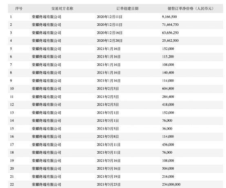Image resolution: width=226 pixels, height=188 pixels.
Task: Select the price cell 284,400
Action: click(x=168, y=97)
